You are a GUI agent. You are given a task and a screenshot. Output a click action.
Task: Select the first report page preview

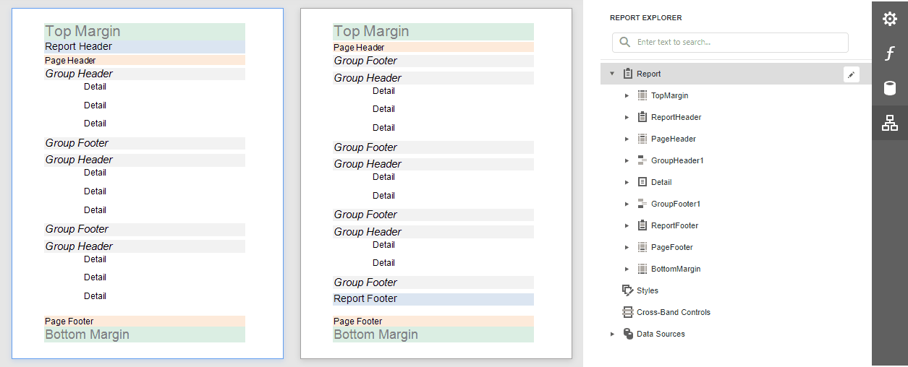tap(148, 183)
